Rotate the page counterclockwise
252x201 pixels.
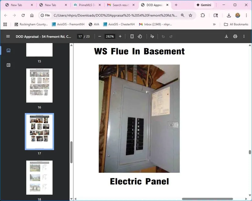[x=140, y=36]
